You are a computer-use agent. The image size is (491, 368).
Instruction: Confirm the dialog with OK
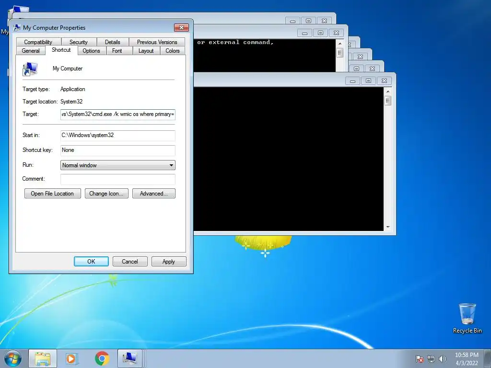coord(91,261)
